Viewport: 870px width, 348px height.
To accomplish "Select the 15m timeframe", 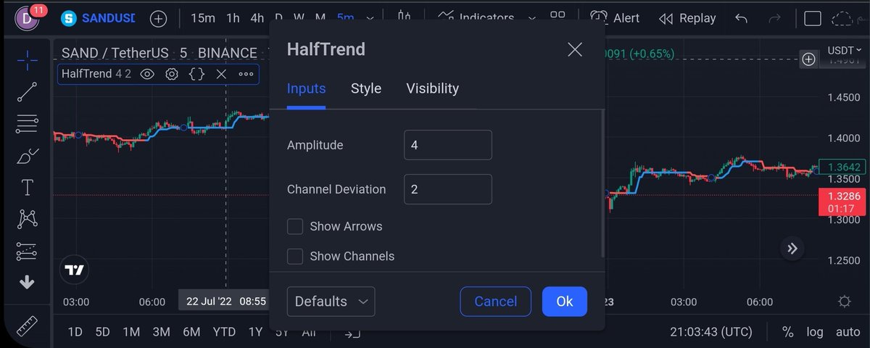I will 203,18.
